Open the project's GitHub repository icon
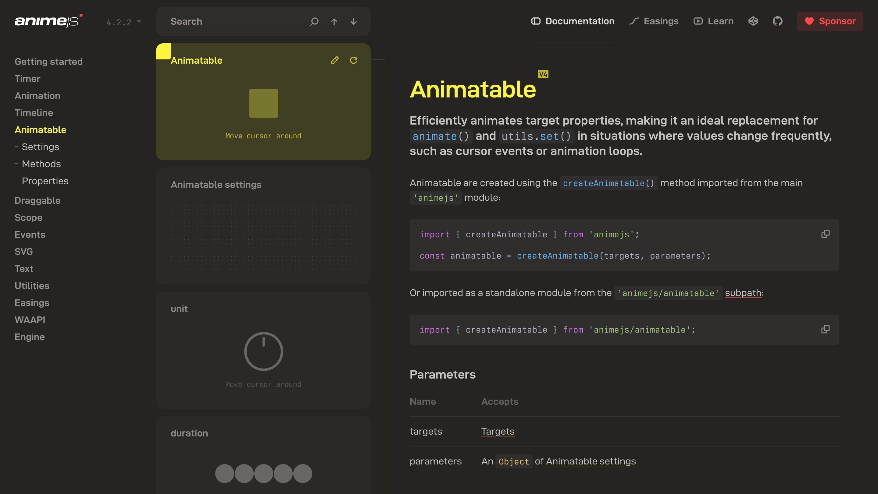878x494 pixels. (x=778, y=21)
